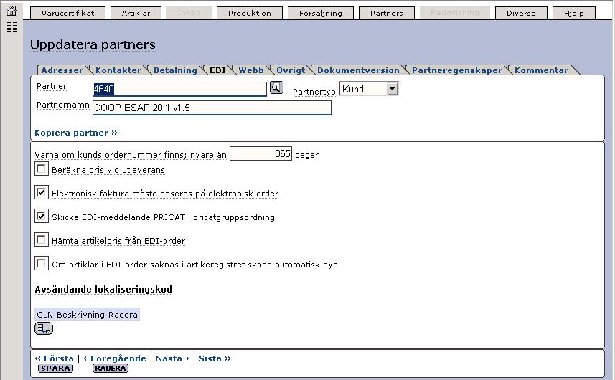This screenshot has height=380, width=615.
Task: Open the Diverse menu
Action: click(x=521, y=14)
